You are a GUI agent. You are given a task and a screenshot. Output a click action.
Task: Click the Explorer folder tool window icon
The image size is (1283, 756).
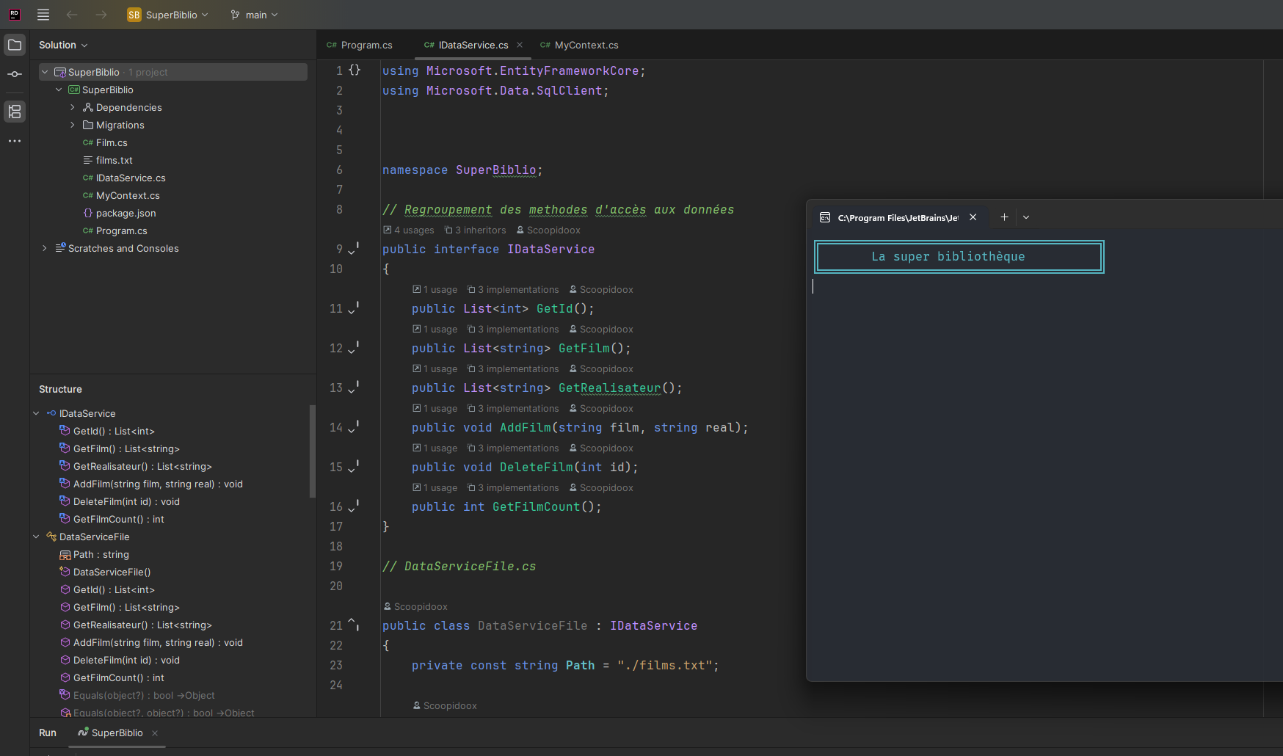(15, 45)
